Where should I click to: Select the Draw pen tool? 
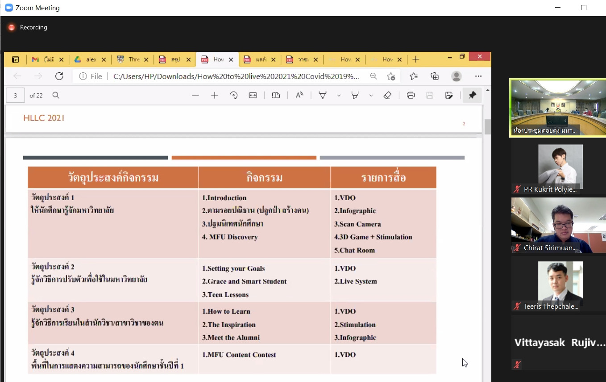[x=322, y=95]
